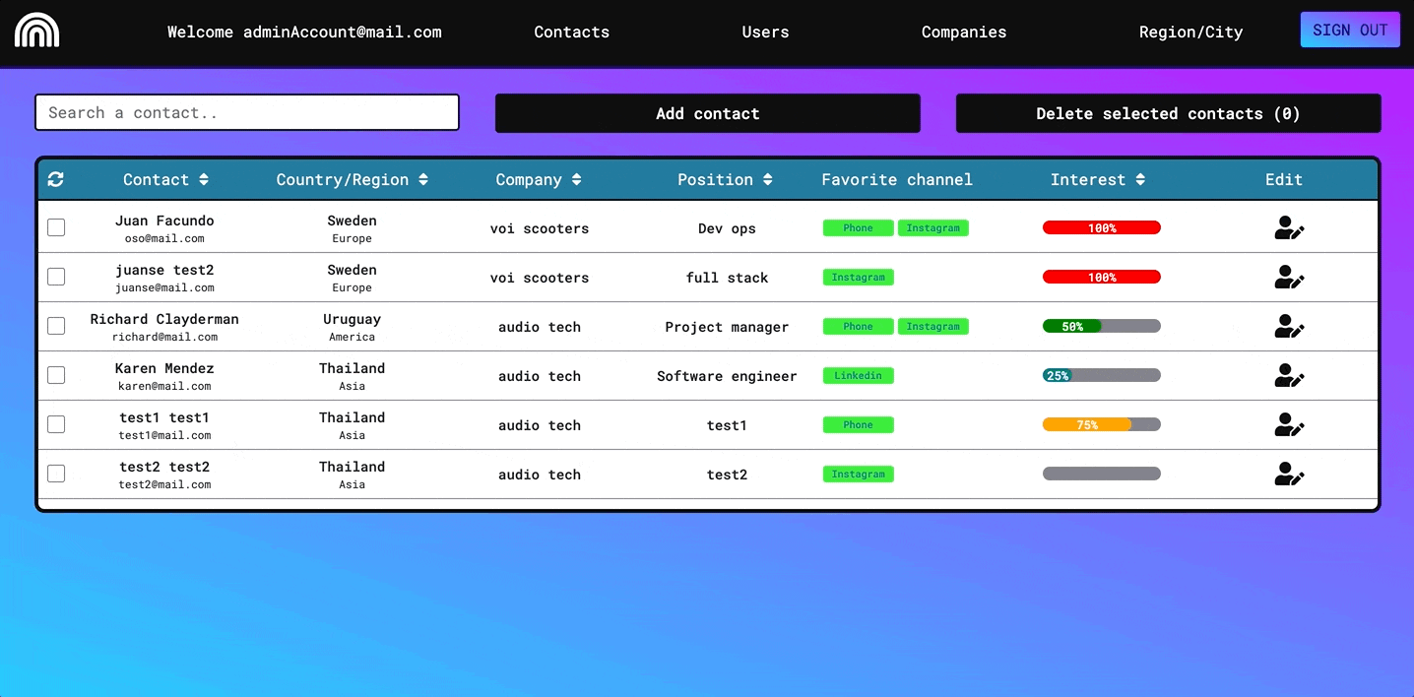Viewport: 1414px width, 697px height.
Task: Click test1's 75% interest bar
Action: click(1102, 424)
